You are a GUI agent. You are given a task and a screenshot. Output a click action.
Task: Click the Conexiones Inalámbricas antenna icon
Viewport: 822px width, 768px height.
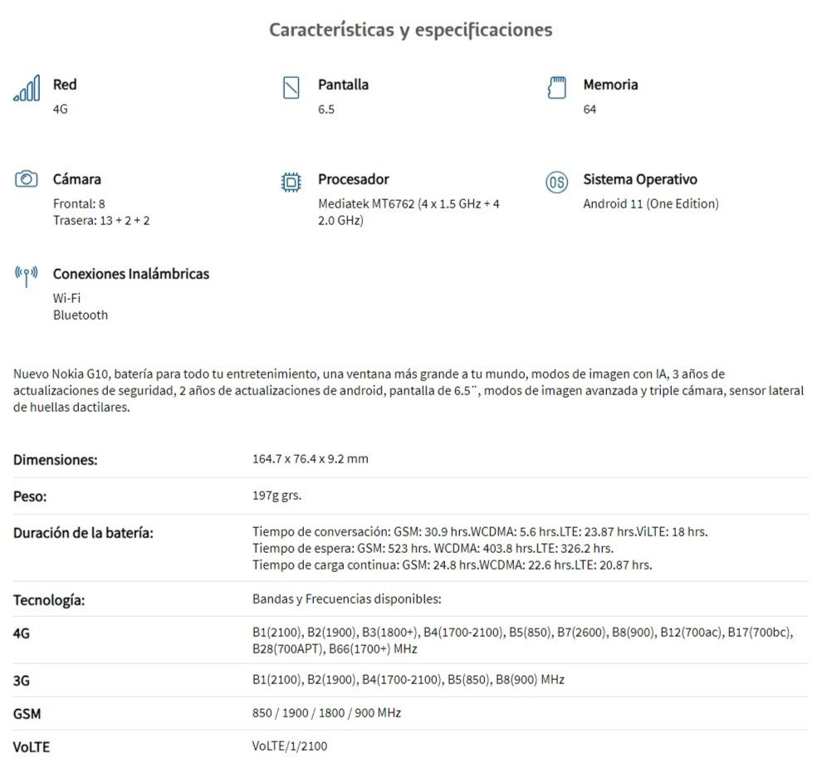coord(27,276)
